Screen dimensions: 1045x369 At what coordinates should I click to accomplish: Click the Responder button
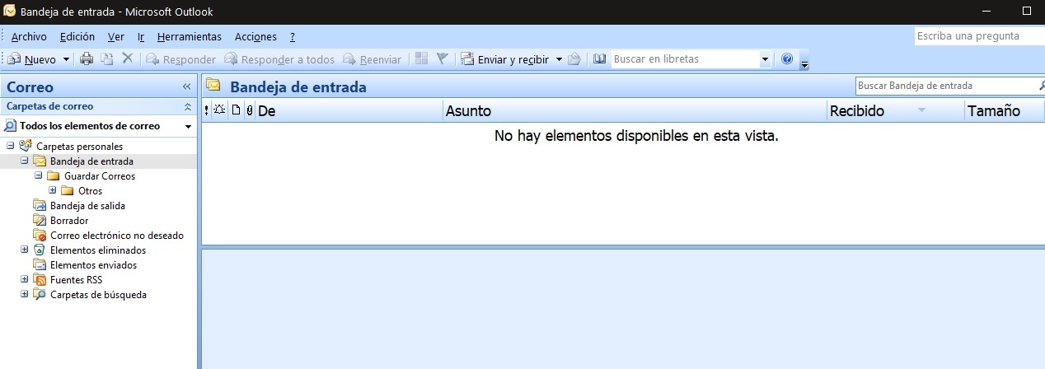[x=180, y=59]
